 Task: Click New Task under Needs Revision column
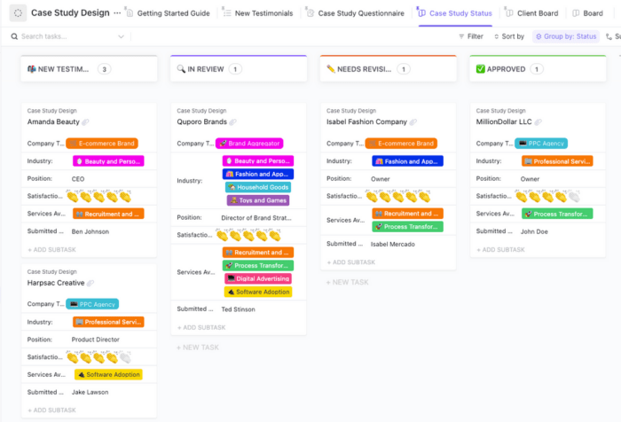tap(348, 282)
